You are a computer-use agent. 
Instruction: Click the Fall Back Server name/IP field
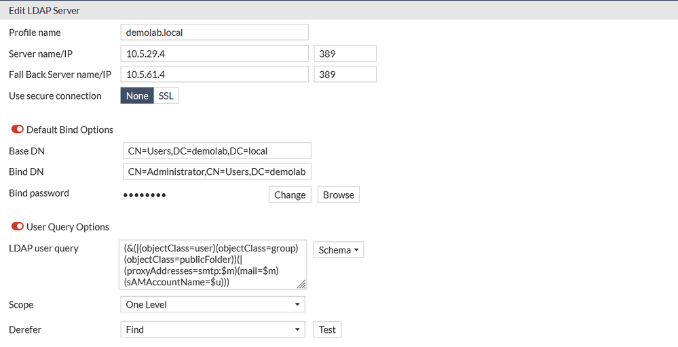click(x=214, y=75)
